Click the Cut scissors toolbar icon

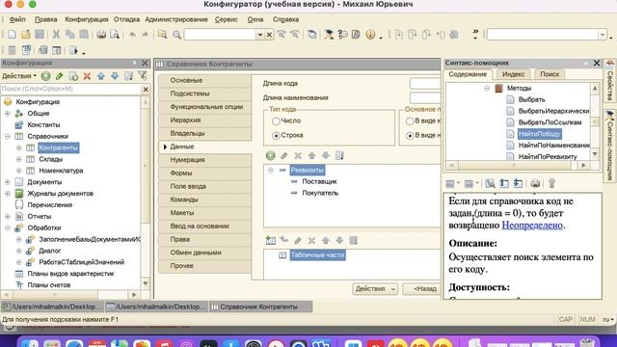pyautogui.click(x=56, y=35)
